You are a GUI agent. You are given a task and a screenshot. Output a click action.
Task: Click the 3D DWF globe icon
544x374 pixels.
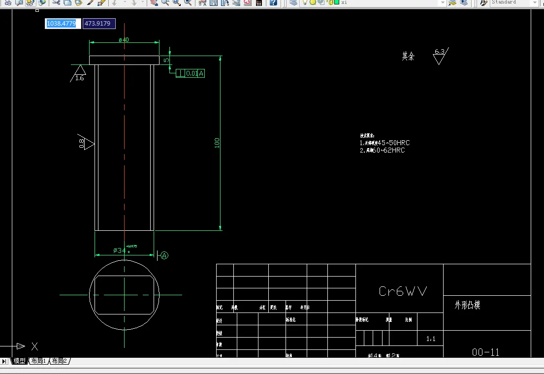pyautogui.click(x=42, y=2)
